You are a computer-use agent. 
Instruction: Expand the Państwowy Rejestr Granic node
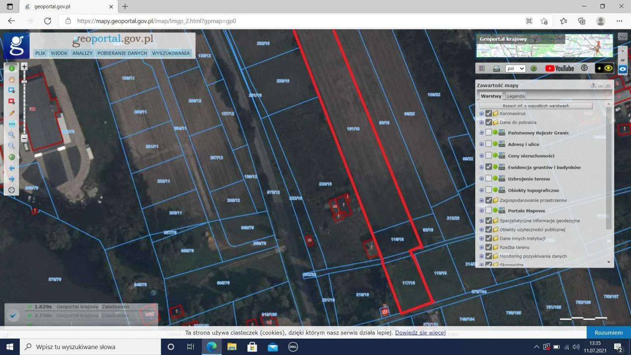point(482,133)
